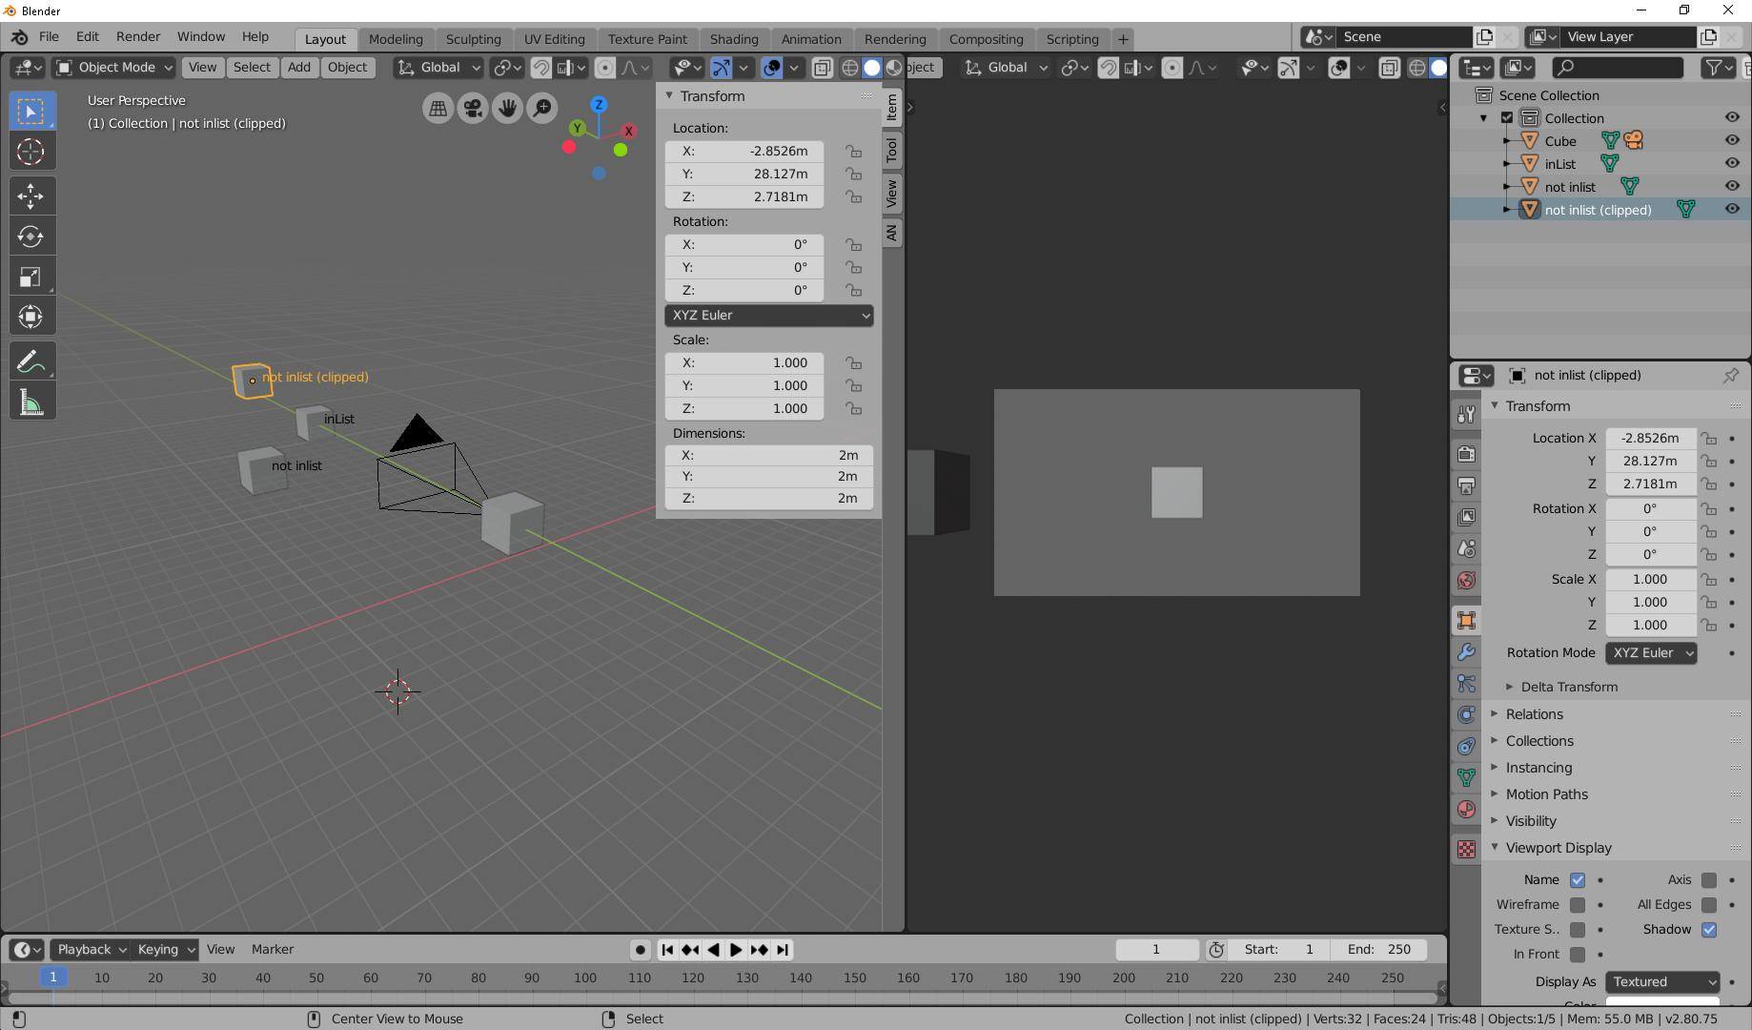This screenshot has height=1030, width=1752.
Task: Open the File menu
Action: [x=49, y=36]
